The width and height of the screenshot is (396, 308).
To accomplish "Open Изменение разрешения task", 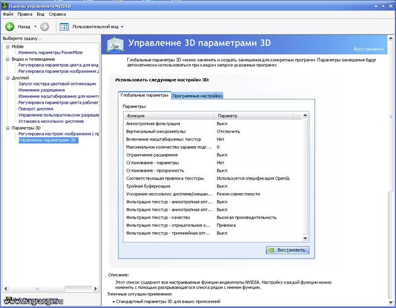I will (x=42, y=90).
